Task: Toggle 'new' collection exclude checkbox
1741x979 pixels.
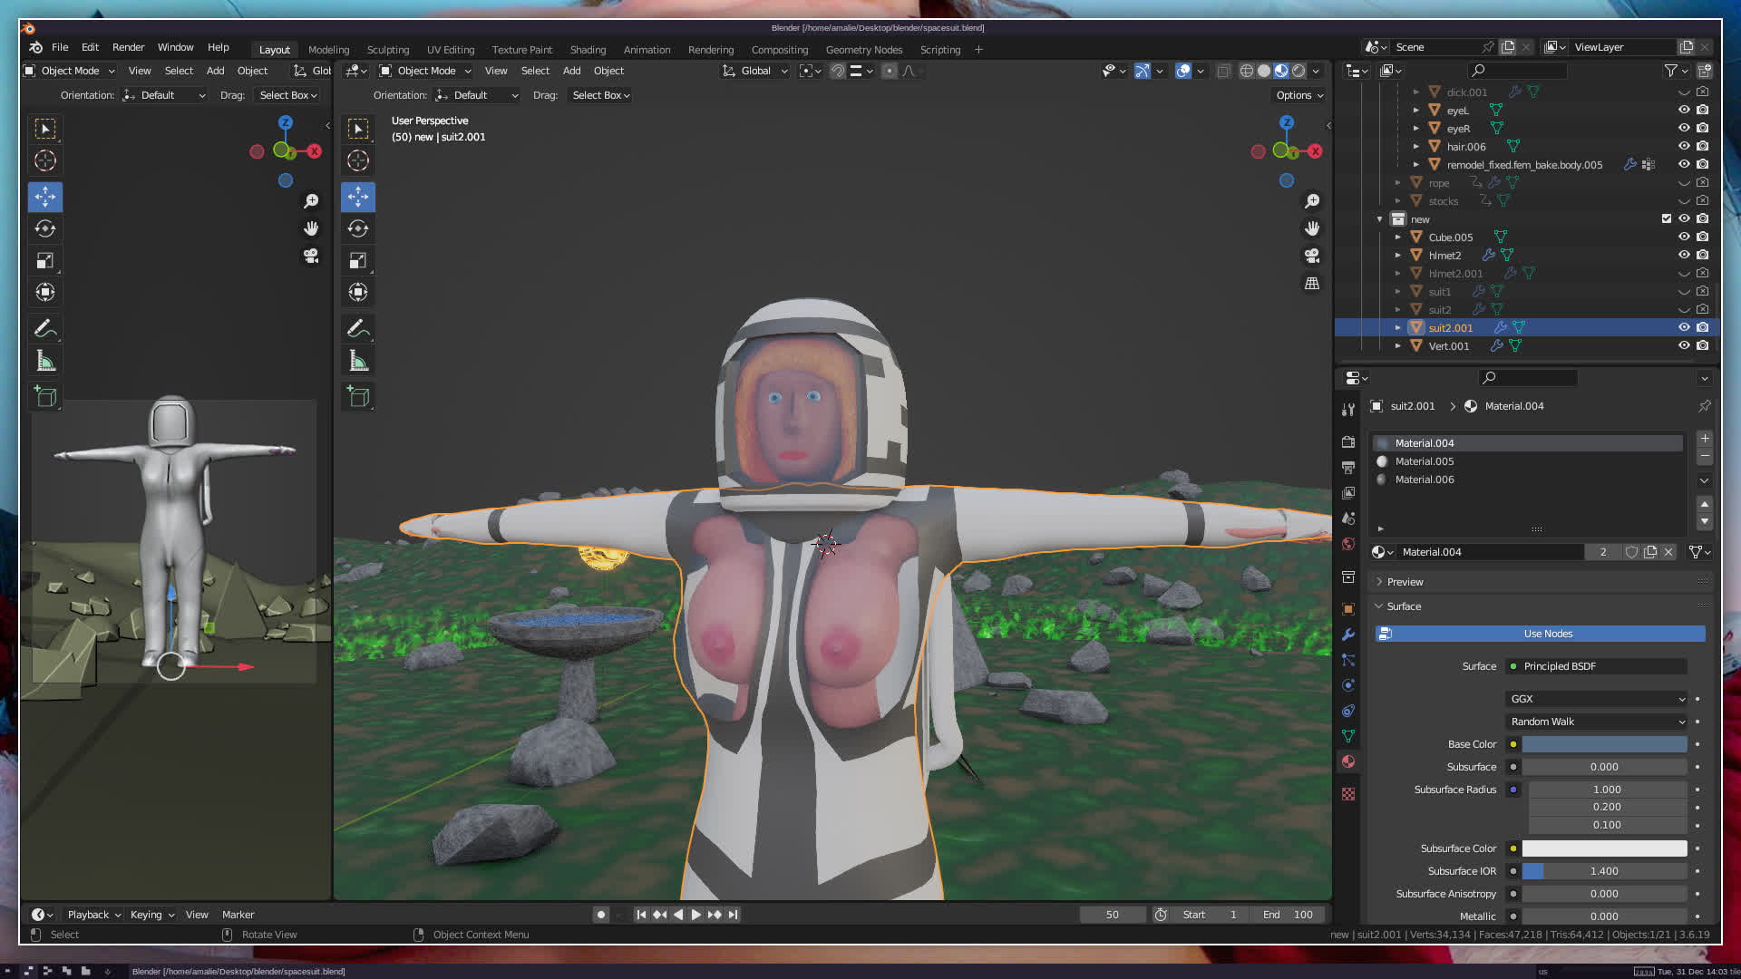Action: point(1666,218)
